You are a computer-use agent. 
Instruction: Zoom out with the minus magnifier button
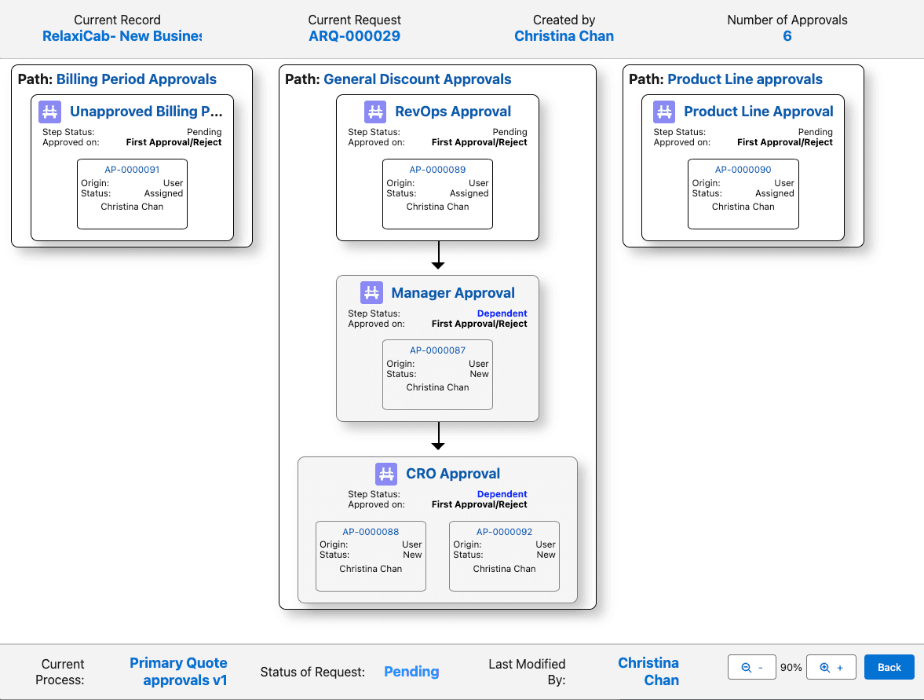pyautogui.click(x=751, y=667)
